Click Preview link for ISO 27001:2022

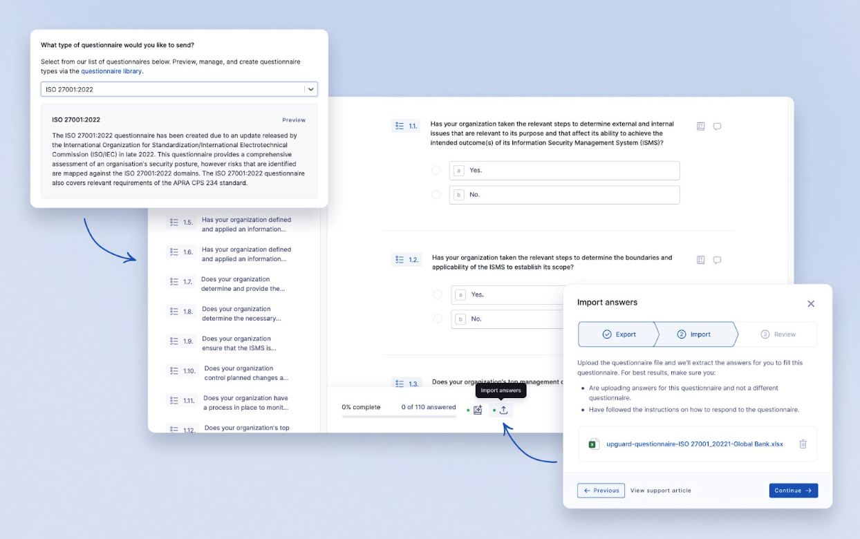pyautogui.click(x=294, y=120)
